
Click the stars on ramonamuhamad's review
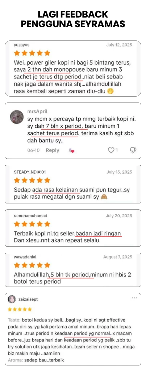32,224
